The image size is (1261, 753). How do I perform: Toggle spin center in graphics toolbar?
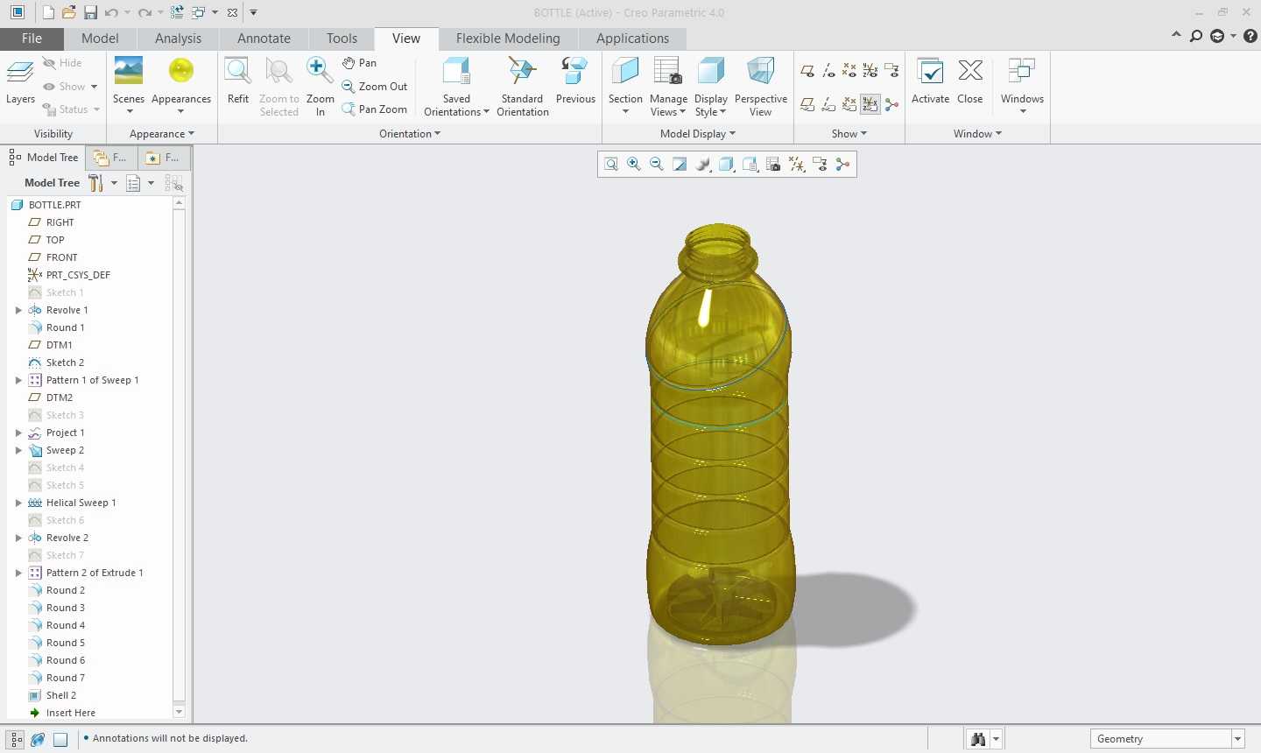point(842,165)
